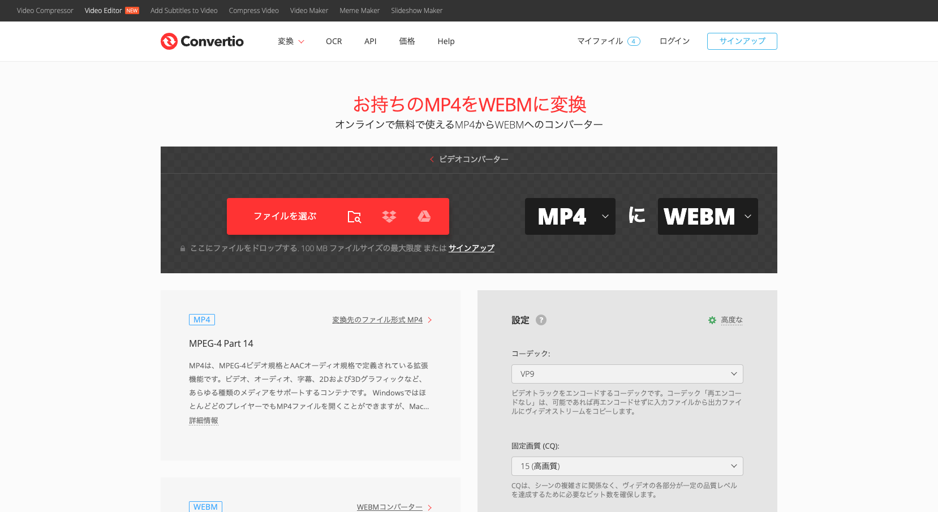The image size is (938, 512).
Task: Click the back arrow beside ビデオコンバーター
Action: (432, 160)
